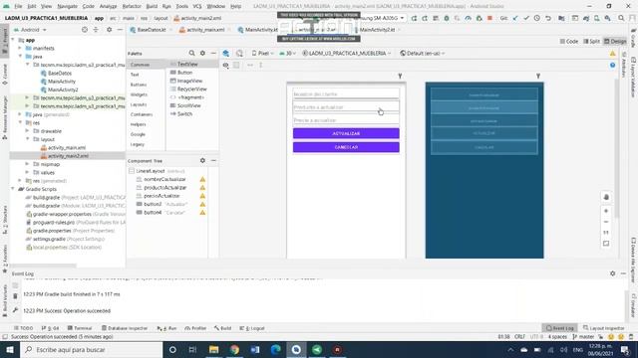Open Microsoft Edge from taskbar
638x358 pixels.
(275, 349)
